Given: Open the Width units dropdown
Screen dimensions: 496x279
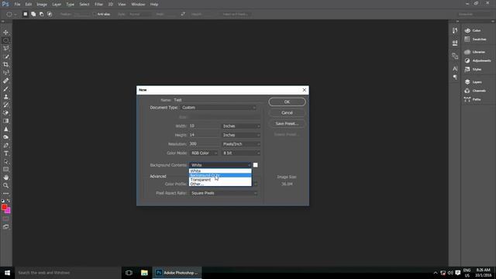Looking at the screenshot, I should (241, 126).
